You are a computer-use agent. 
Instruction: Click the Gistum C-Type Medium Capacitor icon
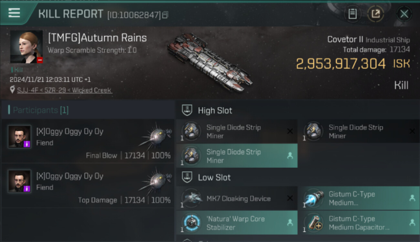(313, 223)
